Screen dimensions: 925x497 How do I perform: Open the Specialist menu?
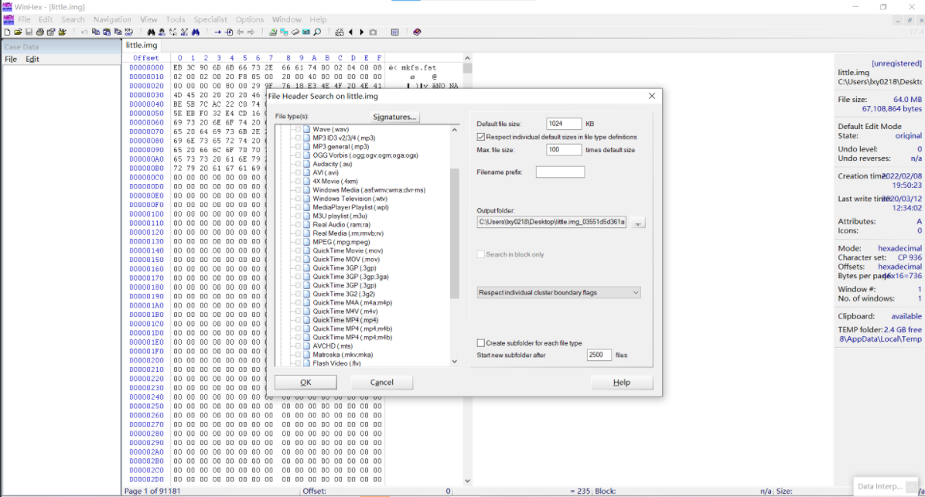210,19
